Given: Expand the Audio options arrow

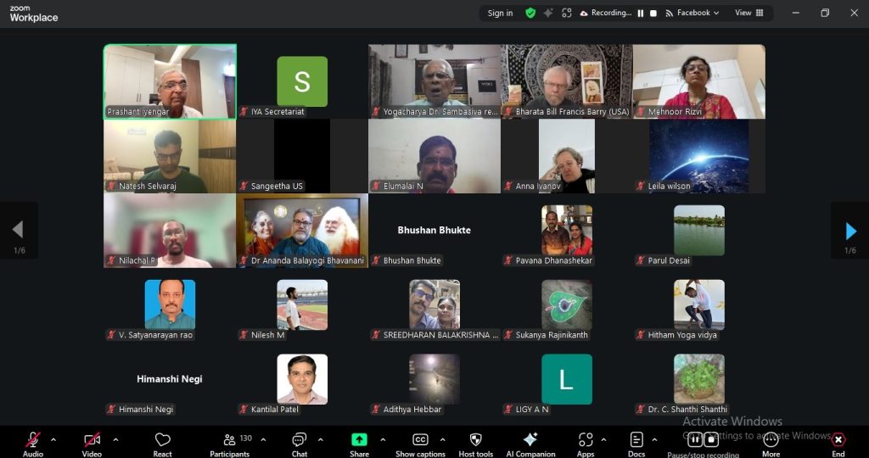Looking at the screenshot, I should tap(53, 439).
